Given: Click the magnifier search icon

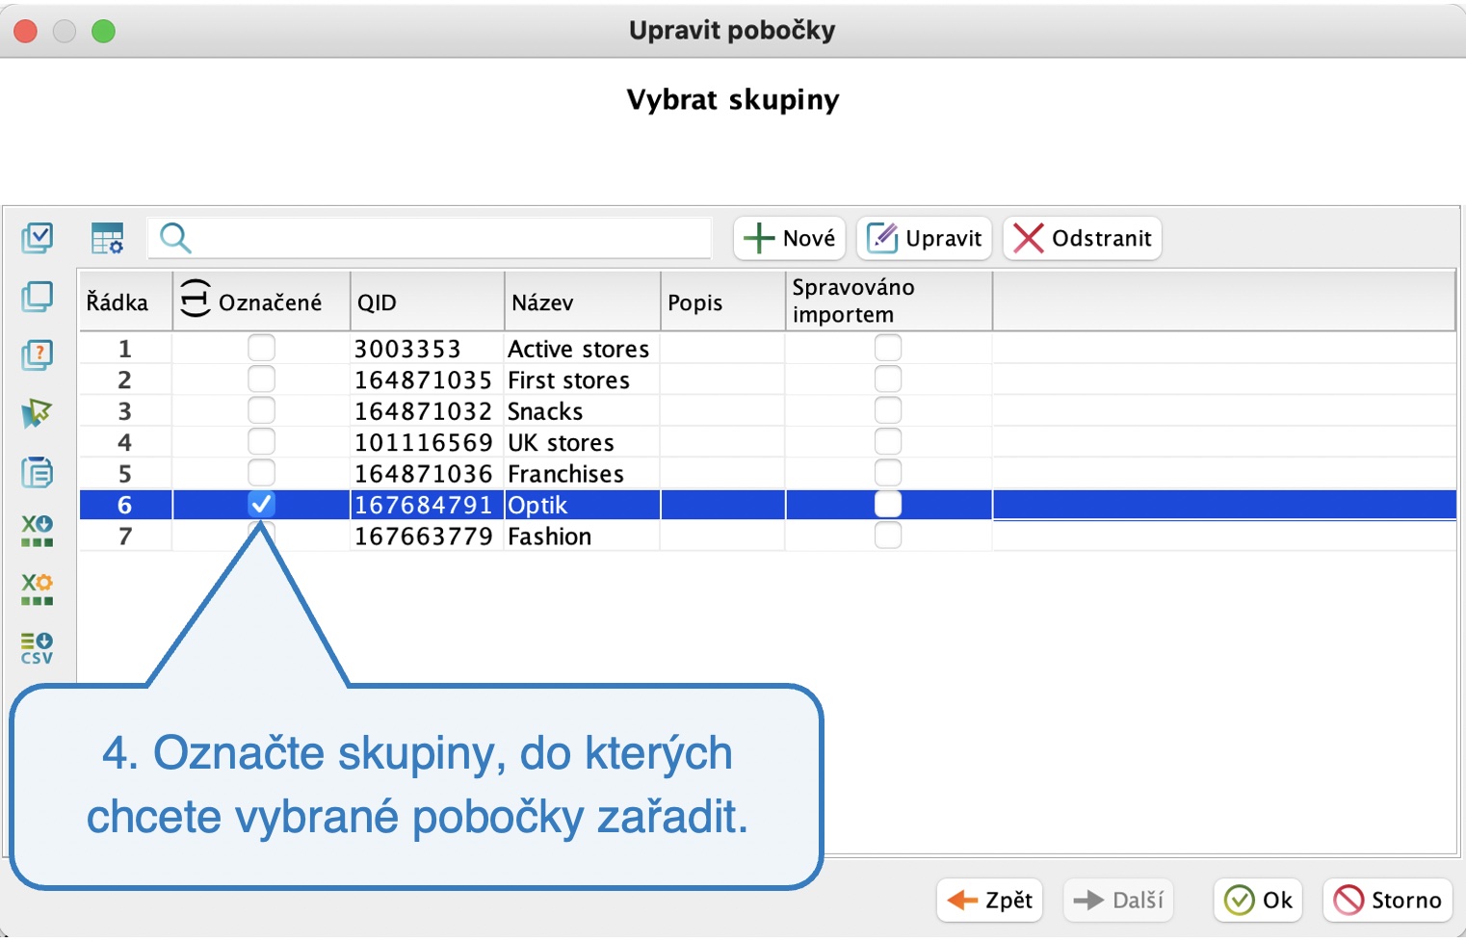Looking at the screenshot, I should point(175,238).
